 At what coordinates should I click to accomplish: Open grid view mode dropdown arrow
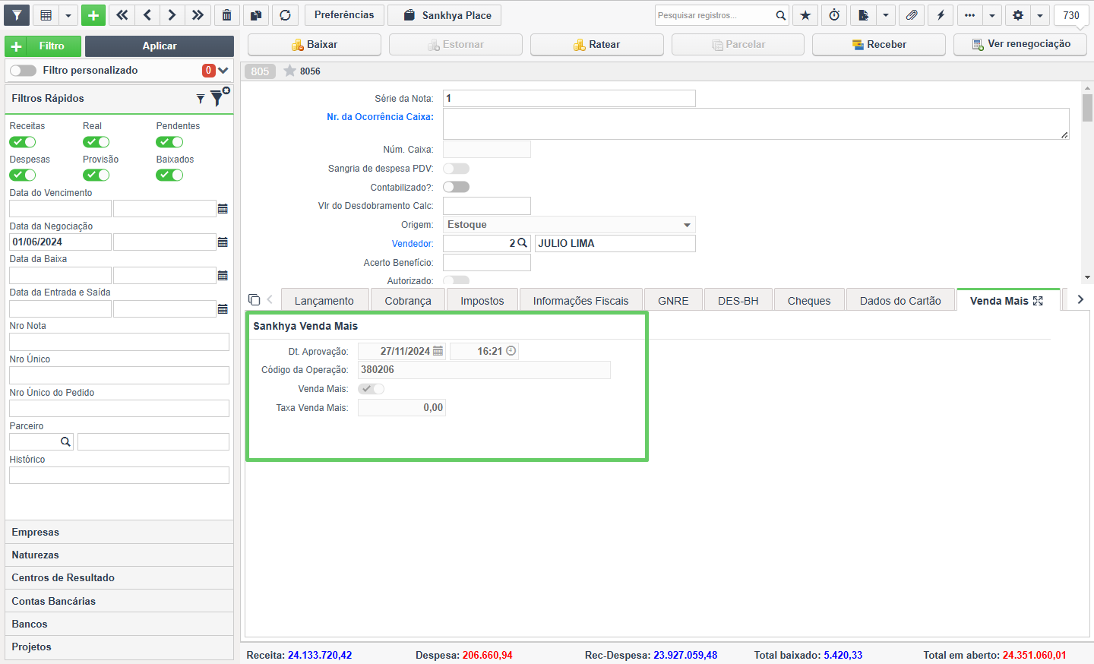pos(68,15)
